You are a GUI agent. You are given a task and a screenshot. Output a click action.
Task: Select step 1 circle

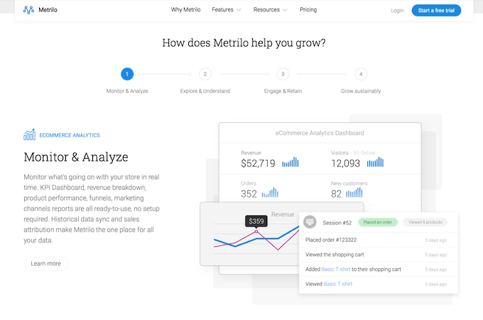point(127,74)
